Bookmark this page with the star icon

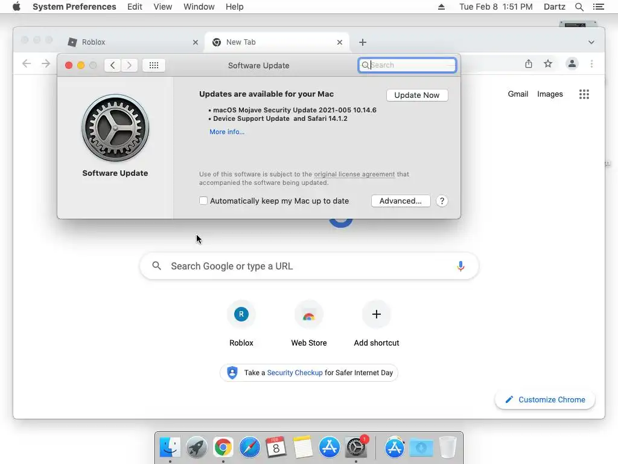click(548, 63)
